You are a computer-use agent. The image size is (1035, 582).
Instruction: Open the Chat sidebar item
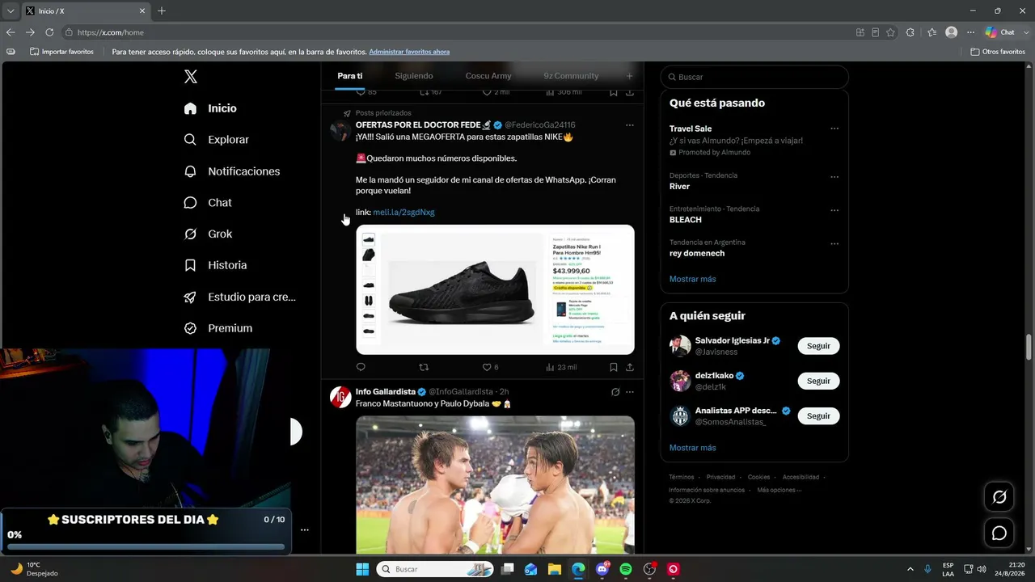[x=207, y=203]
